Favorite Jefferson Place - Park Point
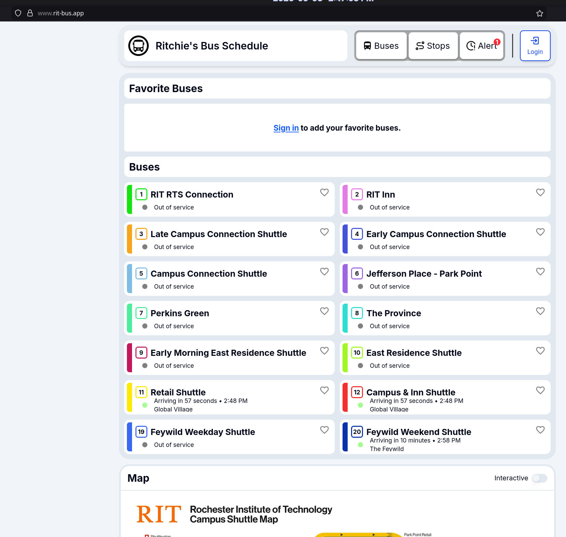This screenshot has width=566, height=537. click(540, 272)
